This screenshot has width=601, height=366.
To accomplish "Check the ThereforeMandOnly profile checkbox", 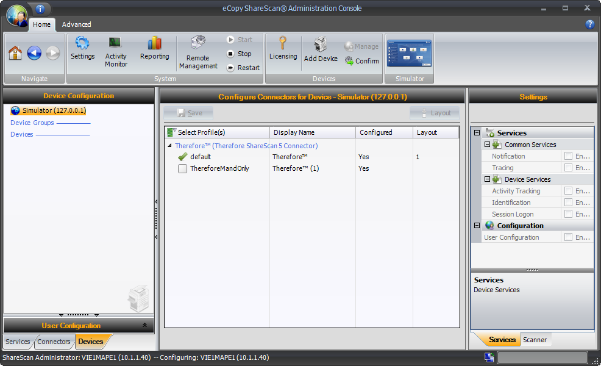I will point(182,168).
